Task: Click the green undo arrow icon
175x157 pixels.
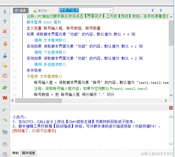Action: 5,110
